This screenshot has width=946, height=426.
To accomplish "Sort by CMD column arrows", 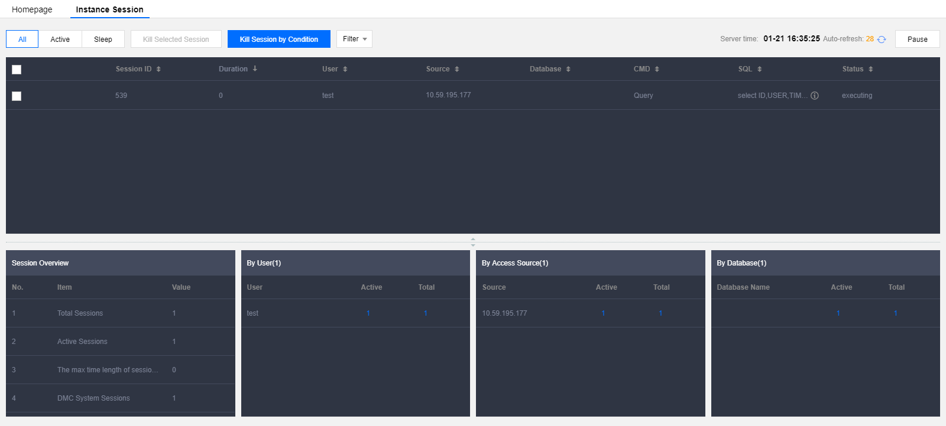I will (657, 70).
